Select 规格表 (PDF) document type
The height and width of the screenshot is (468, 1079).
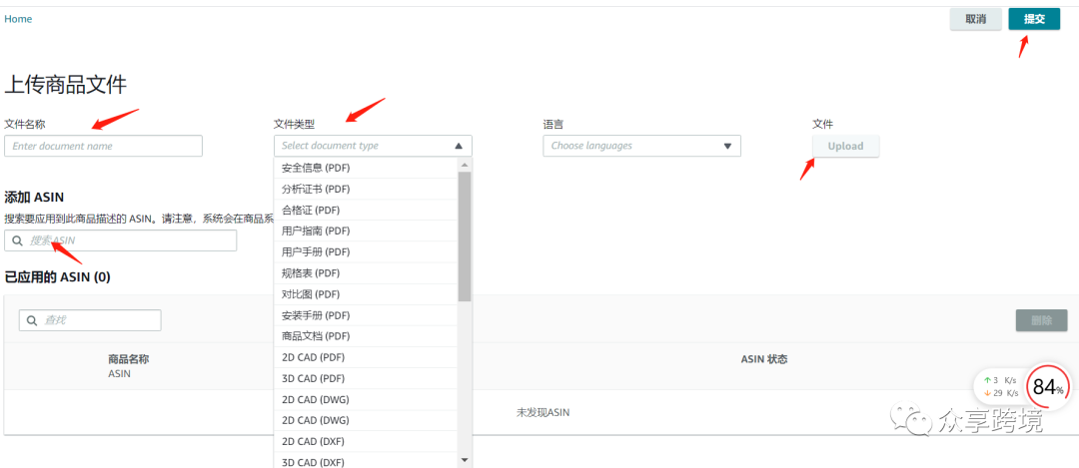point(366,272)
